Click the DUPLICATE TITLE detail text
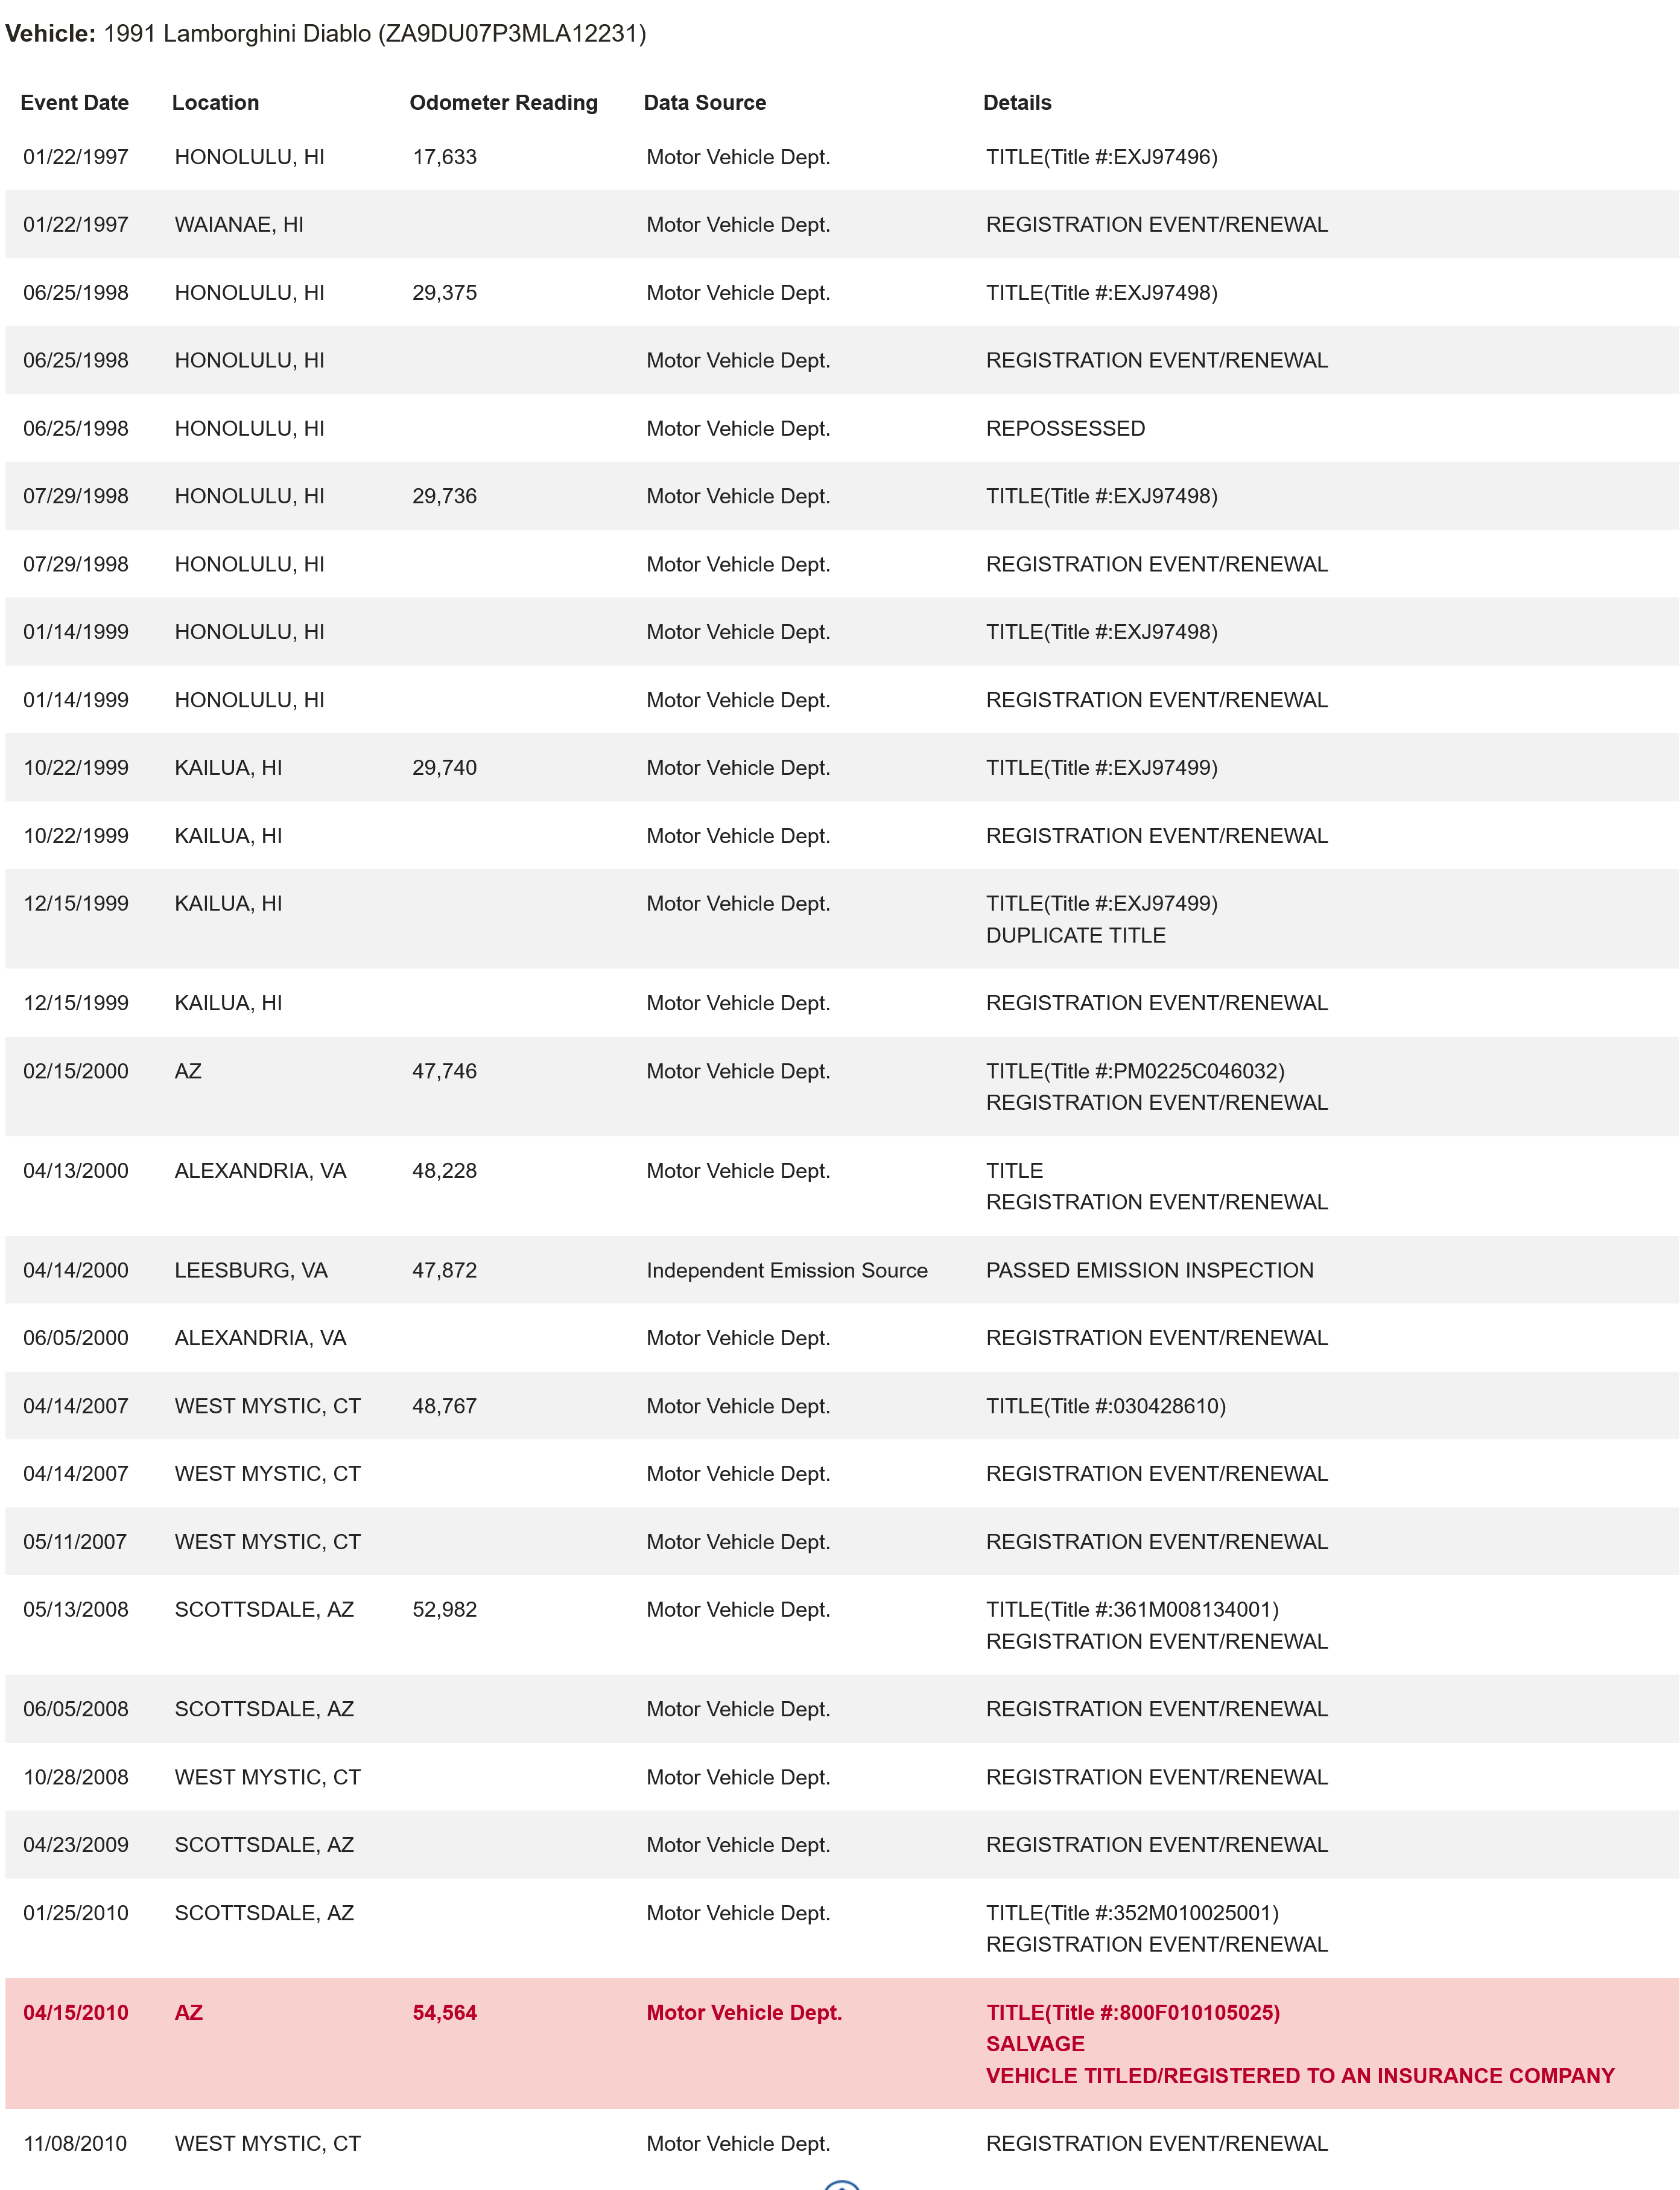 tap(1075, 935)
